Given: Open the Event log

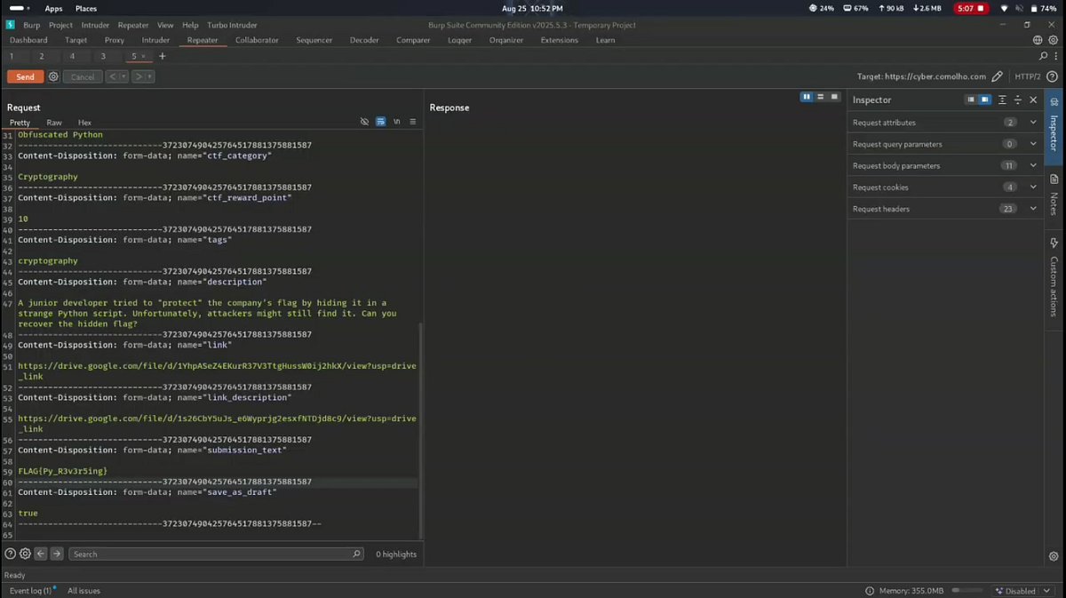Looking at the screenshot, I should click(32, 591).
